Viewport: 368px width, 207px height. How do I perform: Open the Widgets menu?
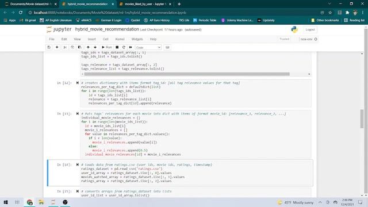click(x=137, y=39)
